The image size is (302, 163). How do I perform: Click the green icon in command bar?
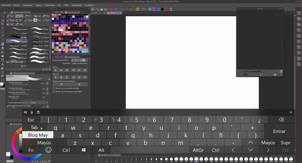coord(149,9)
